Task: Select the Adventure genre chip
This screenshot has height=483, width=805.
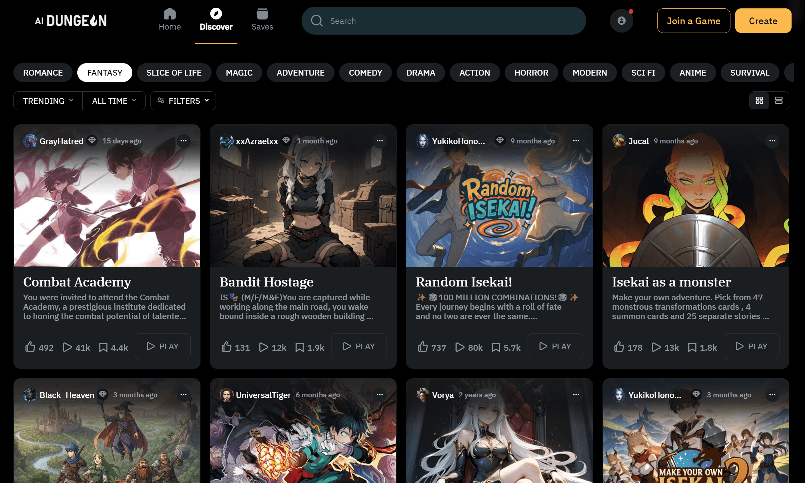Action: 301,73
